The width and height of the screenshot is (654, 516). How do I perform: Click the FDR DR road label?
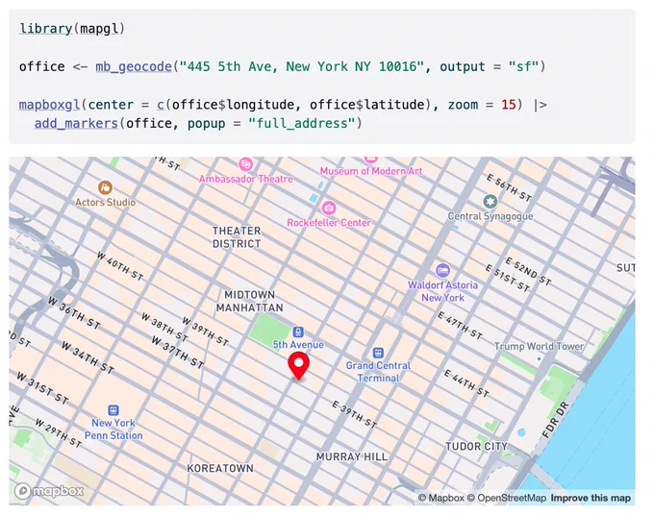[555, 419]
